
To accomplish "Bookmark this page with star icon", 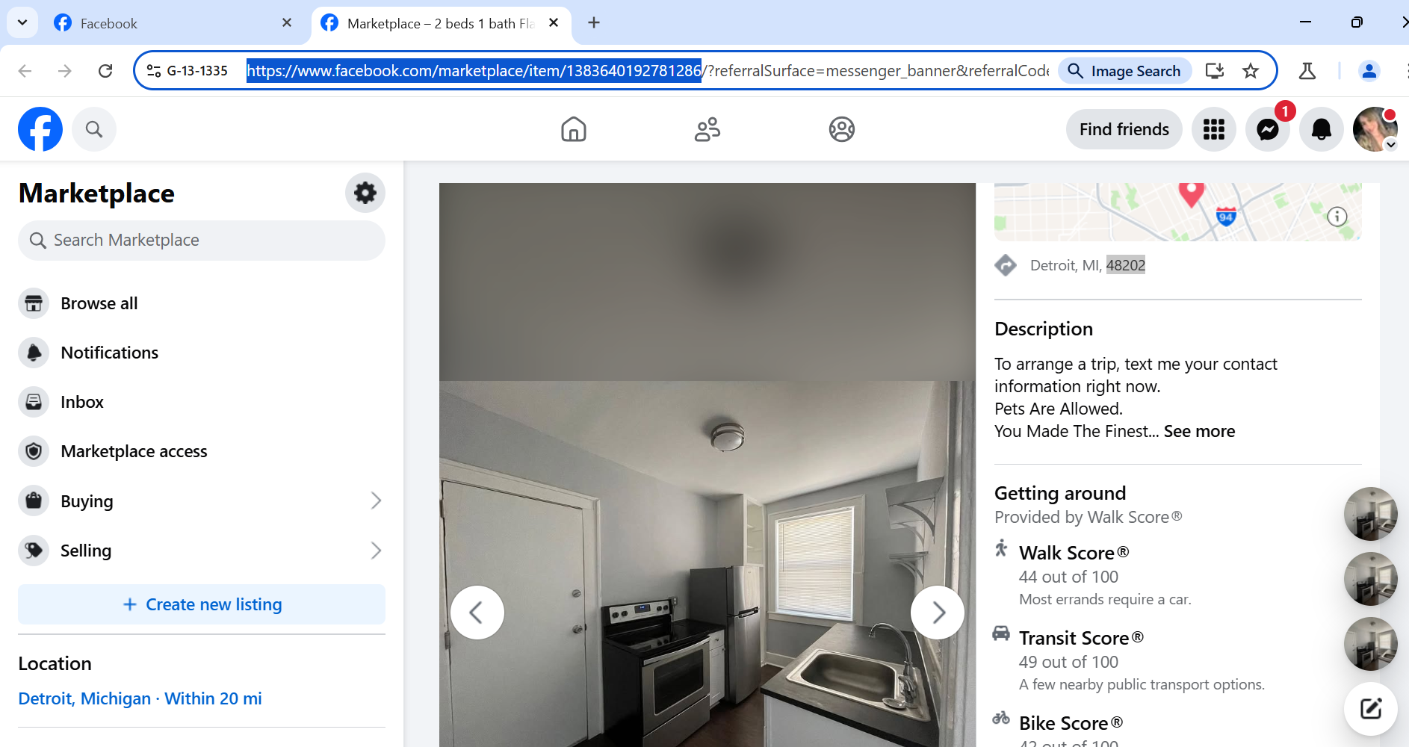I will point(1251,71).
